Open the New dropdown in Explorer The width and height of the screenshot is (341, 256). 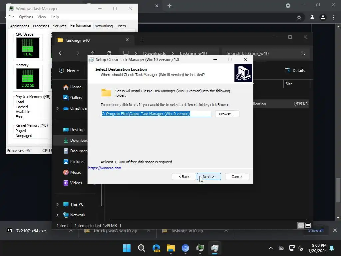point(69,71)
